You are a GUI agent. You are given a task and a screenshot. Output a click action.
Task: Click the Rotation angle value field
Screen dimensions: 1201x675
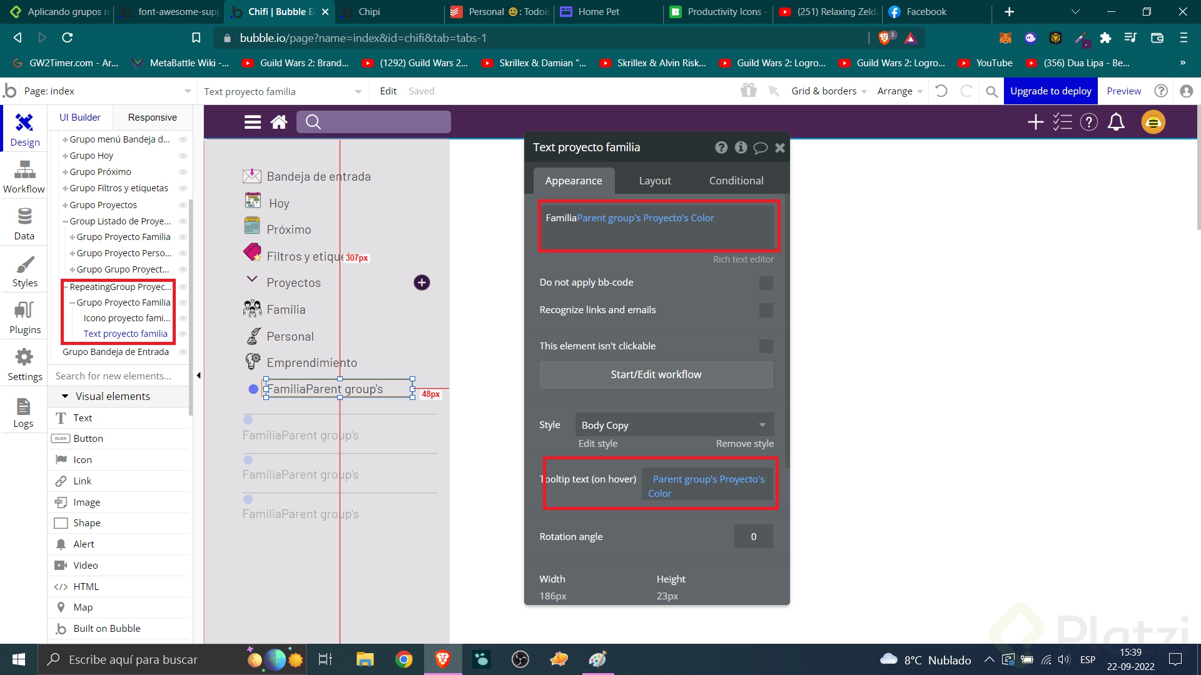point(753,537)
